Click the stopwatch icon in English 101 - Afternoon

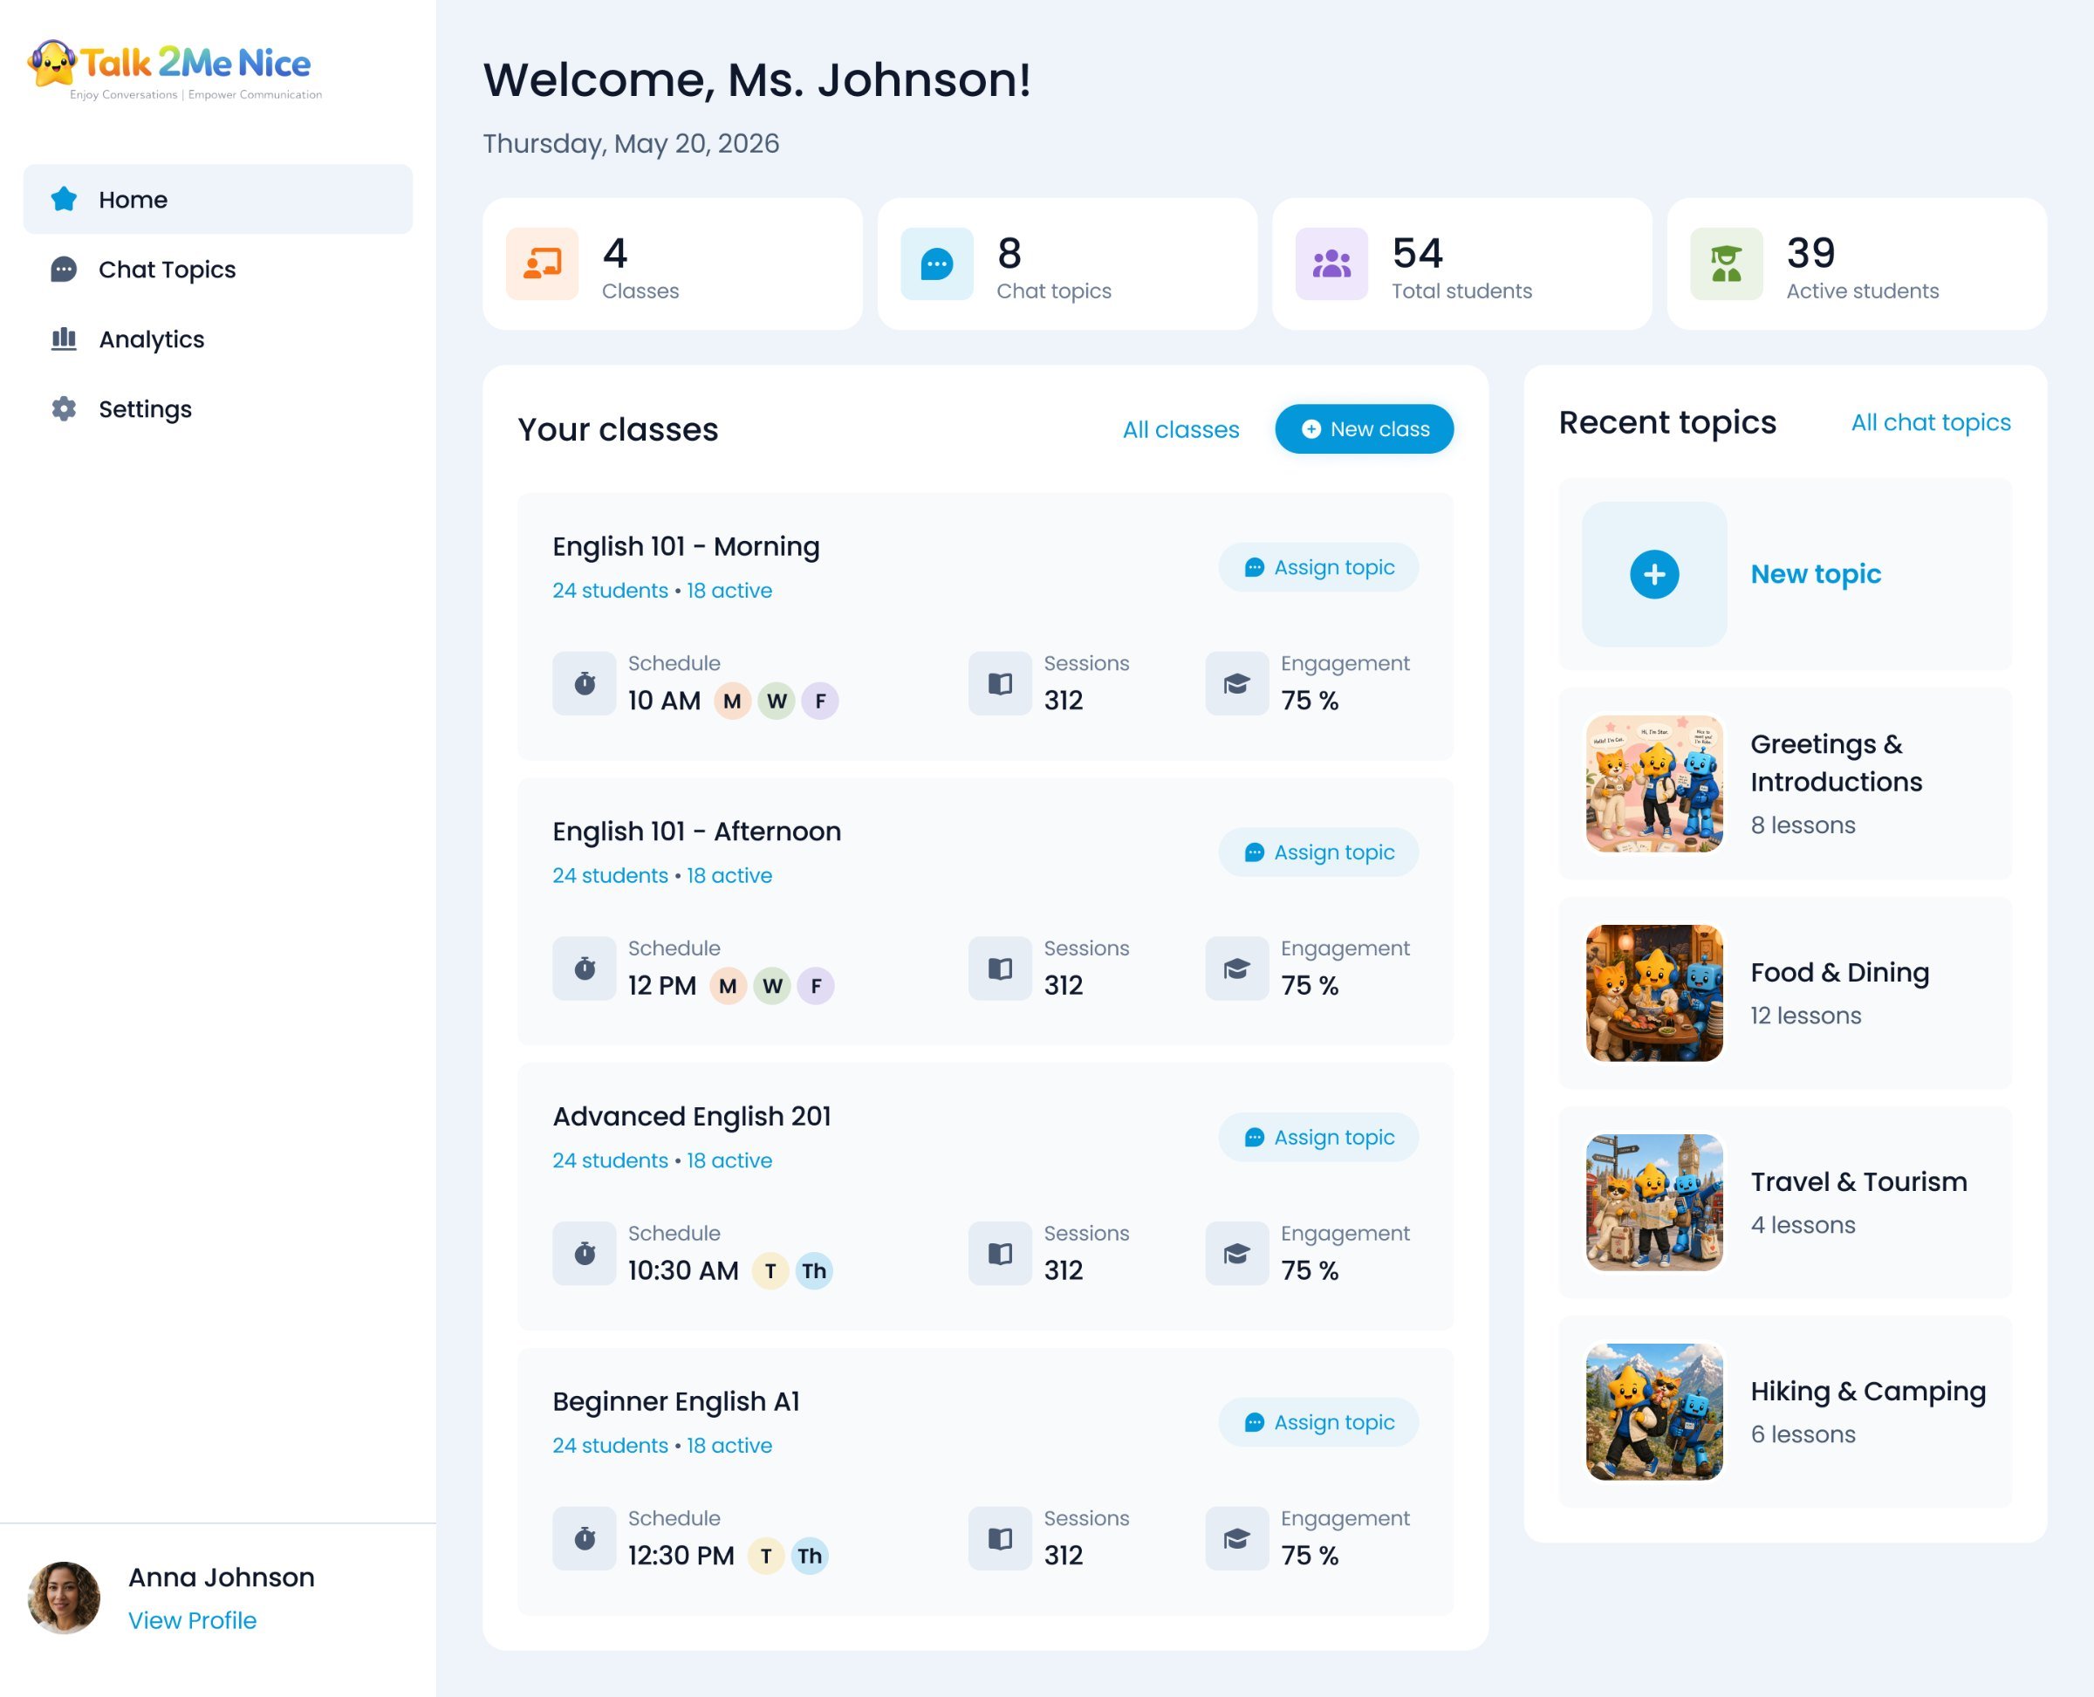tap(585, 968)
